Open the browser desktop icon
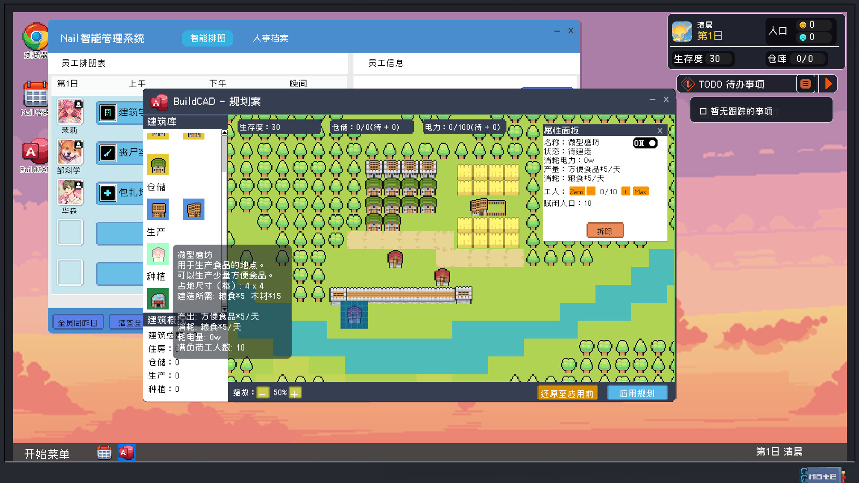Viewport: 859px width, 483px height. (35, 38)
